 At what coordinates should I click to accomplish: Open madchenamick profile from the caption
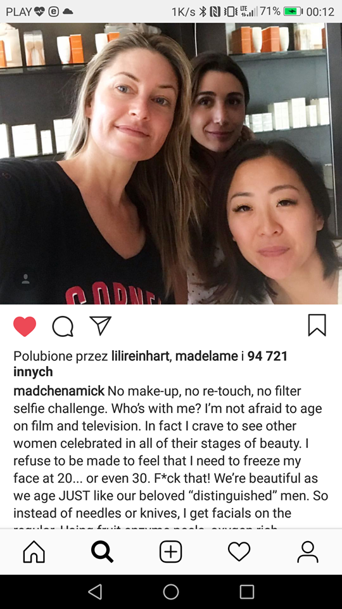59,391
